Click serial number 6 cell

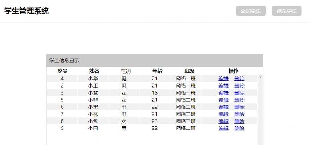click(62, 107)
